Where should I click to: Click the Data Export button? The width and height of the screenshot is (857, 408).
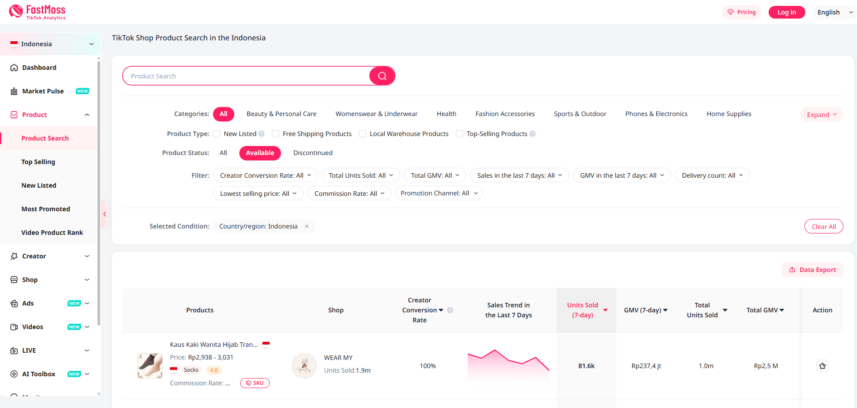click(812, 270)
